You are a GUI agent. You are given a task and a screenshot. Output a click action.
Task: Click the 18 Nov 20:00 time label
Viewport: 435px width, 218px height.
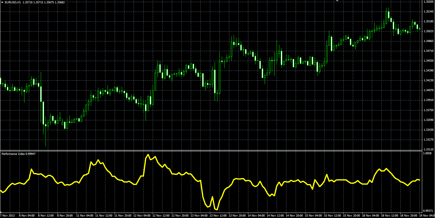tap(409, 215)
